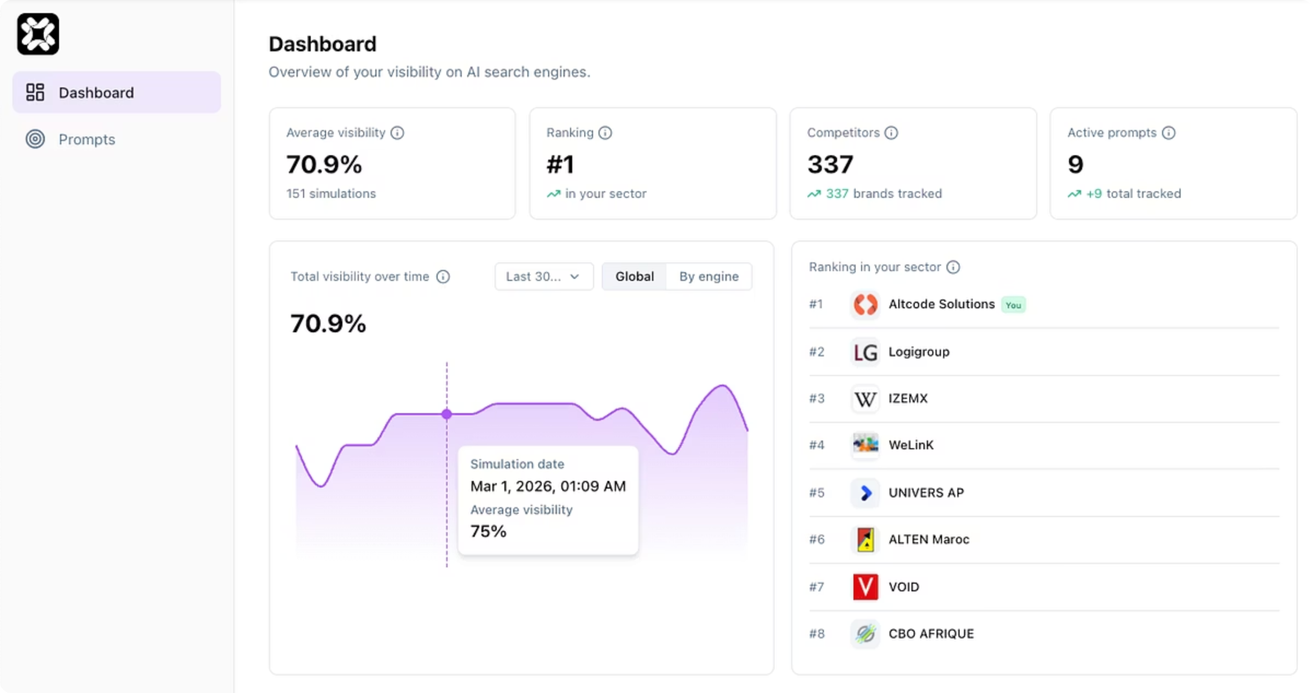Show info for Ranking in your sector
Viewport: 1313px width, 693px height.
click(x=953, y=267)
